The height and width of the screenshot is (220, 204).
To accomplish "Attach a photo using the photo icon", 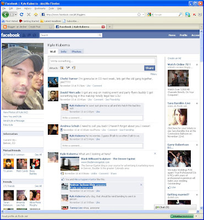I will tap(62, 68).
